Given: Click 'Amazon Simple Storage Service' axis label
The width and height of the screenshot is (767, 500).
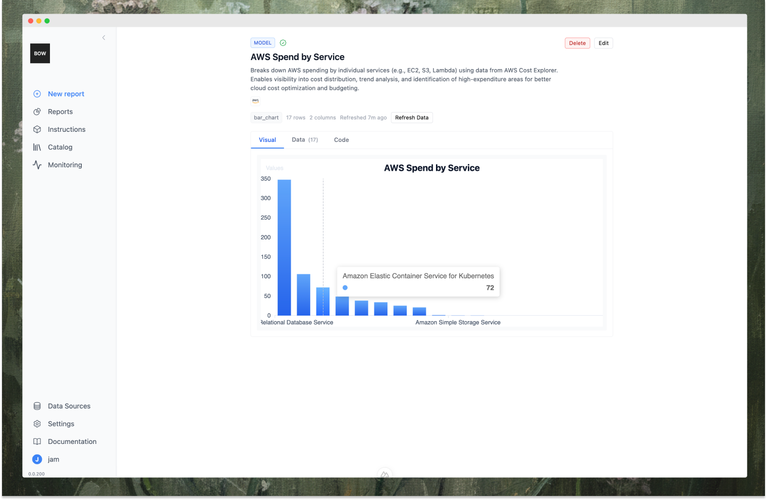Looking at the screenshot, I should [458, 322].
